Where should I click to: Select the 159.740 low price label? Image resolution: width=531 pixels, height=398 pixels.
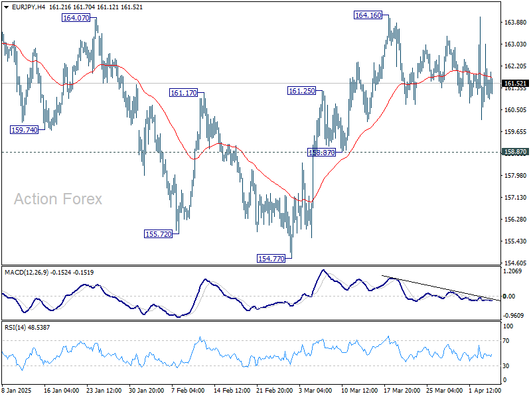pyautogui.click(x=25, y=129)
